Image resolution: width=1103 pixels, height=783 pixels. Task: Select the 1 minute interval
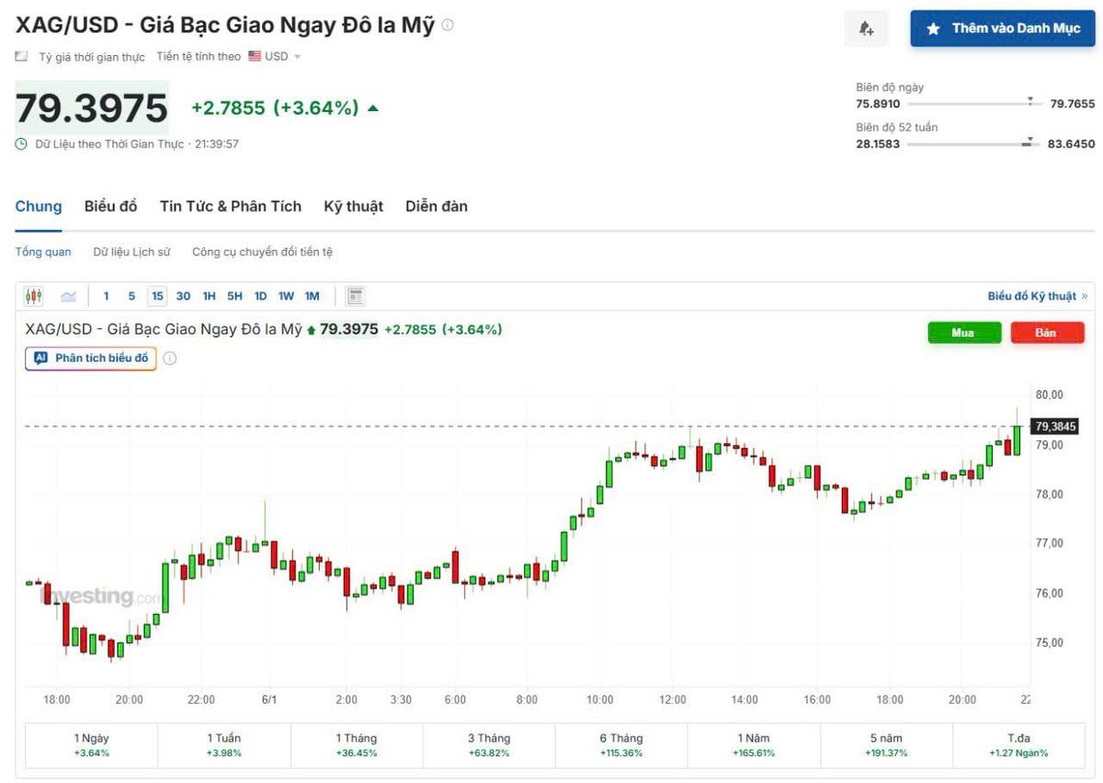[x=106, y=296]
